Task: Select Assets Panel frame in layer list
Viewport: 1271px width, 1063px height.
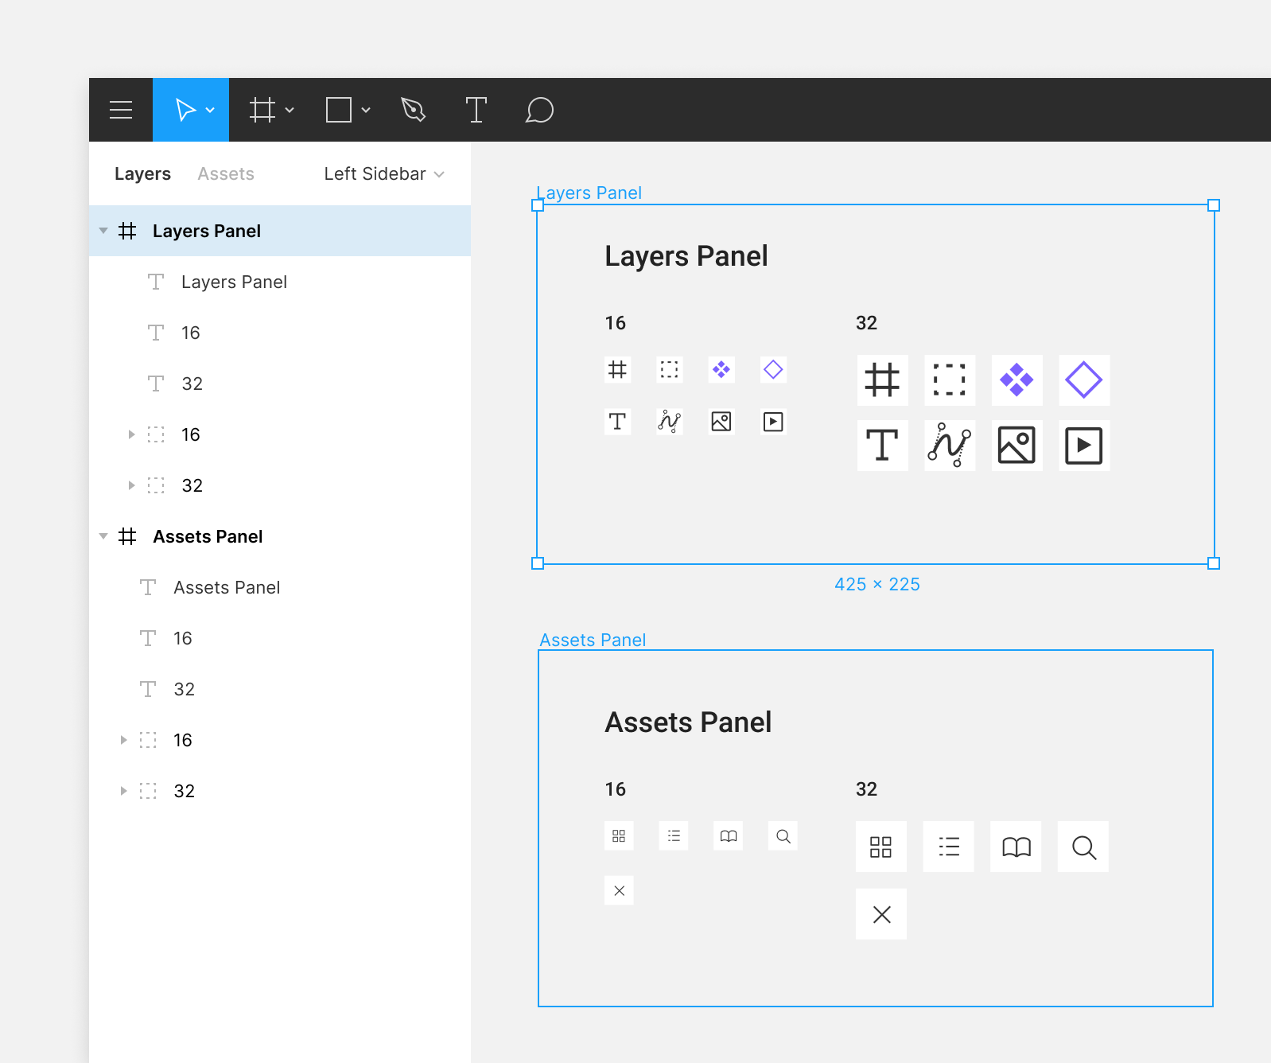Action: [x=280, y=536]
